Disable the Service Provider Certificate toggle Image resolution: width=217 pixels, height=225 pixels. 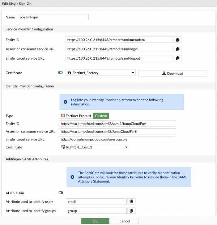60,73
